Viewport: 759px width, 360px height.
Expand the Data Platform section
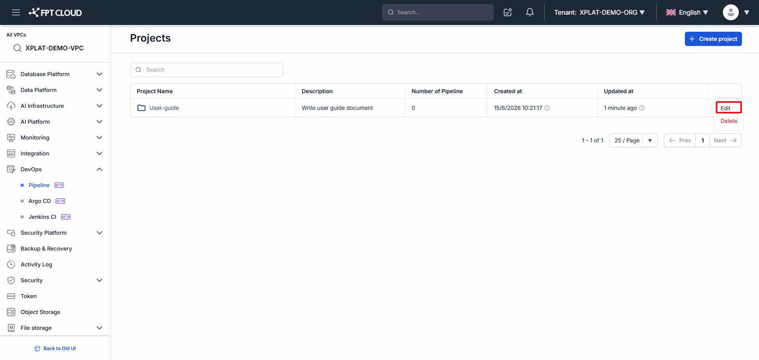(x=99, y=90)
